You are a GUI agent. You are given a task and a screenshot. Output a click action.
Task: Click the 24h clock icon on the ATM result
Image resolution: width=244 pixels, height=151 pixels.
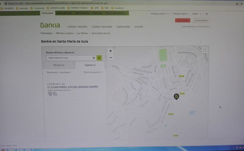point(55,94)
